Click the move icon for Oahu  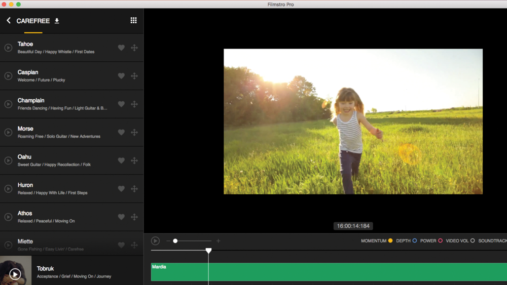pos(134,160)
